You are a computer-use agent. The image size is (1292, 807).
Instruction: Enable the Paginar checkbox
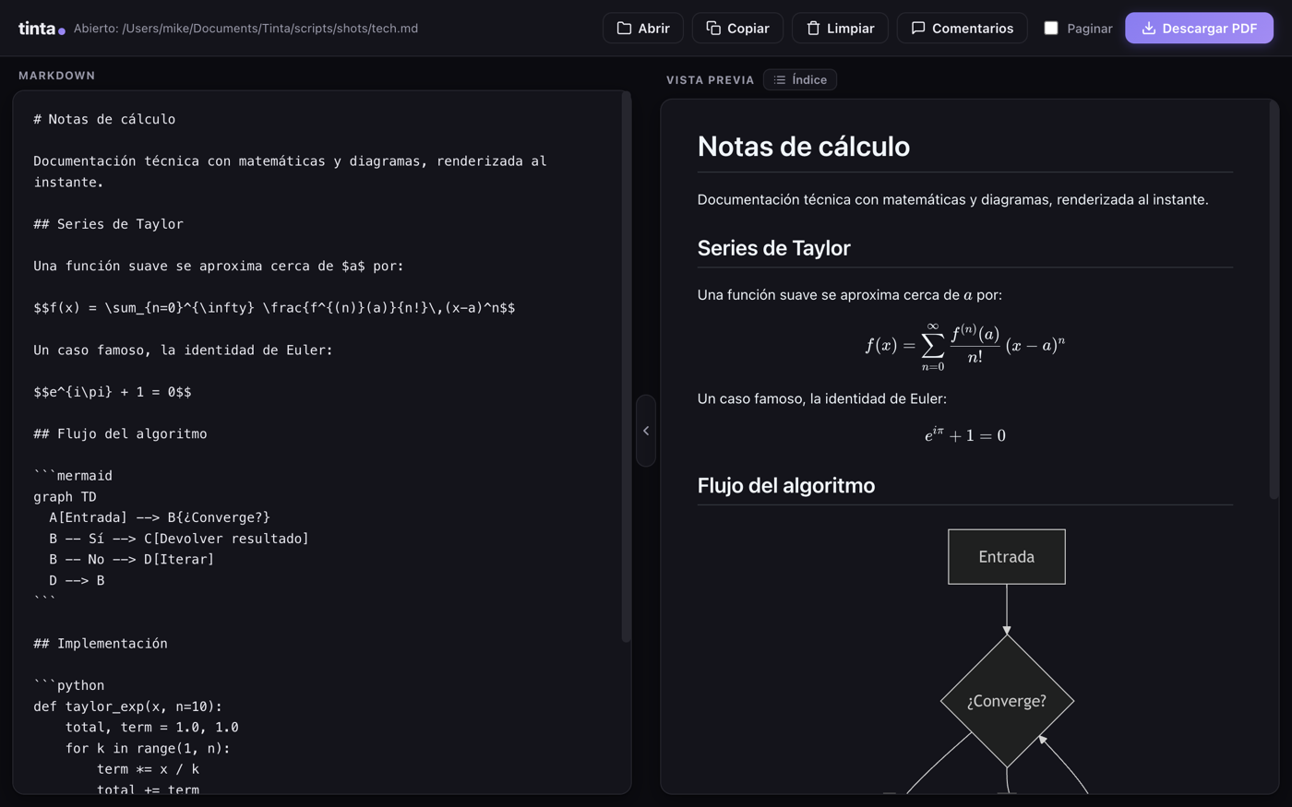pyautogui.click(x=1051, y=28)
